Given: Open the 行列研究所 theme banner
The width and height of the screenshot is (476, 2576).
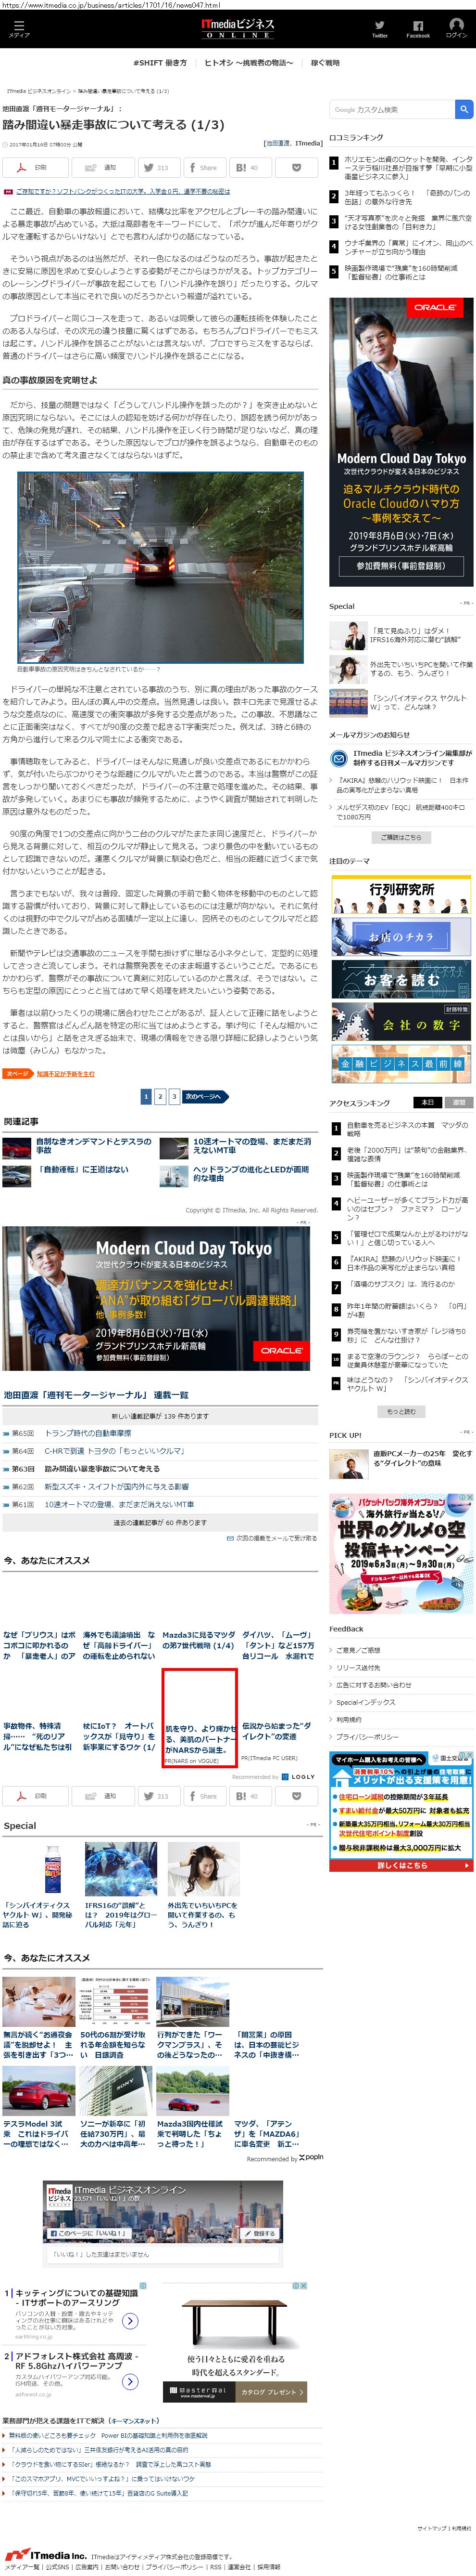Looking at the screenshot, I should [401, 893].
